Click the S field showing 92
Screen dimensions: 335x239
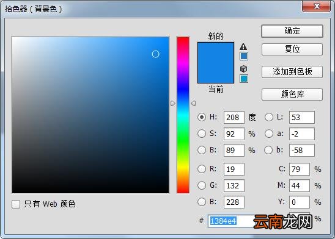tap(234, 134)
